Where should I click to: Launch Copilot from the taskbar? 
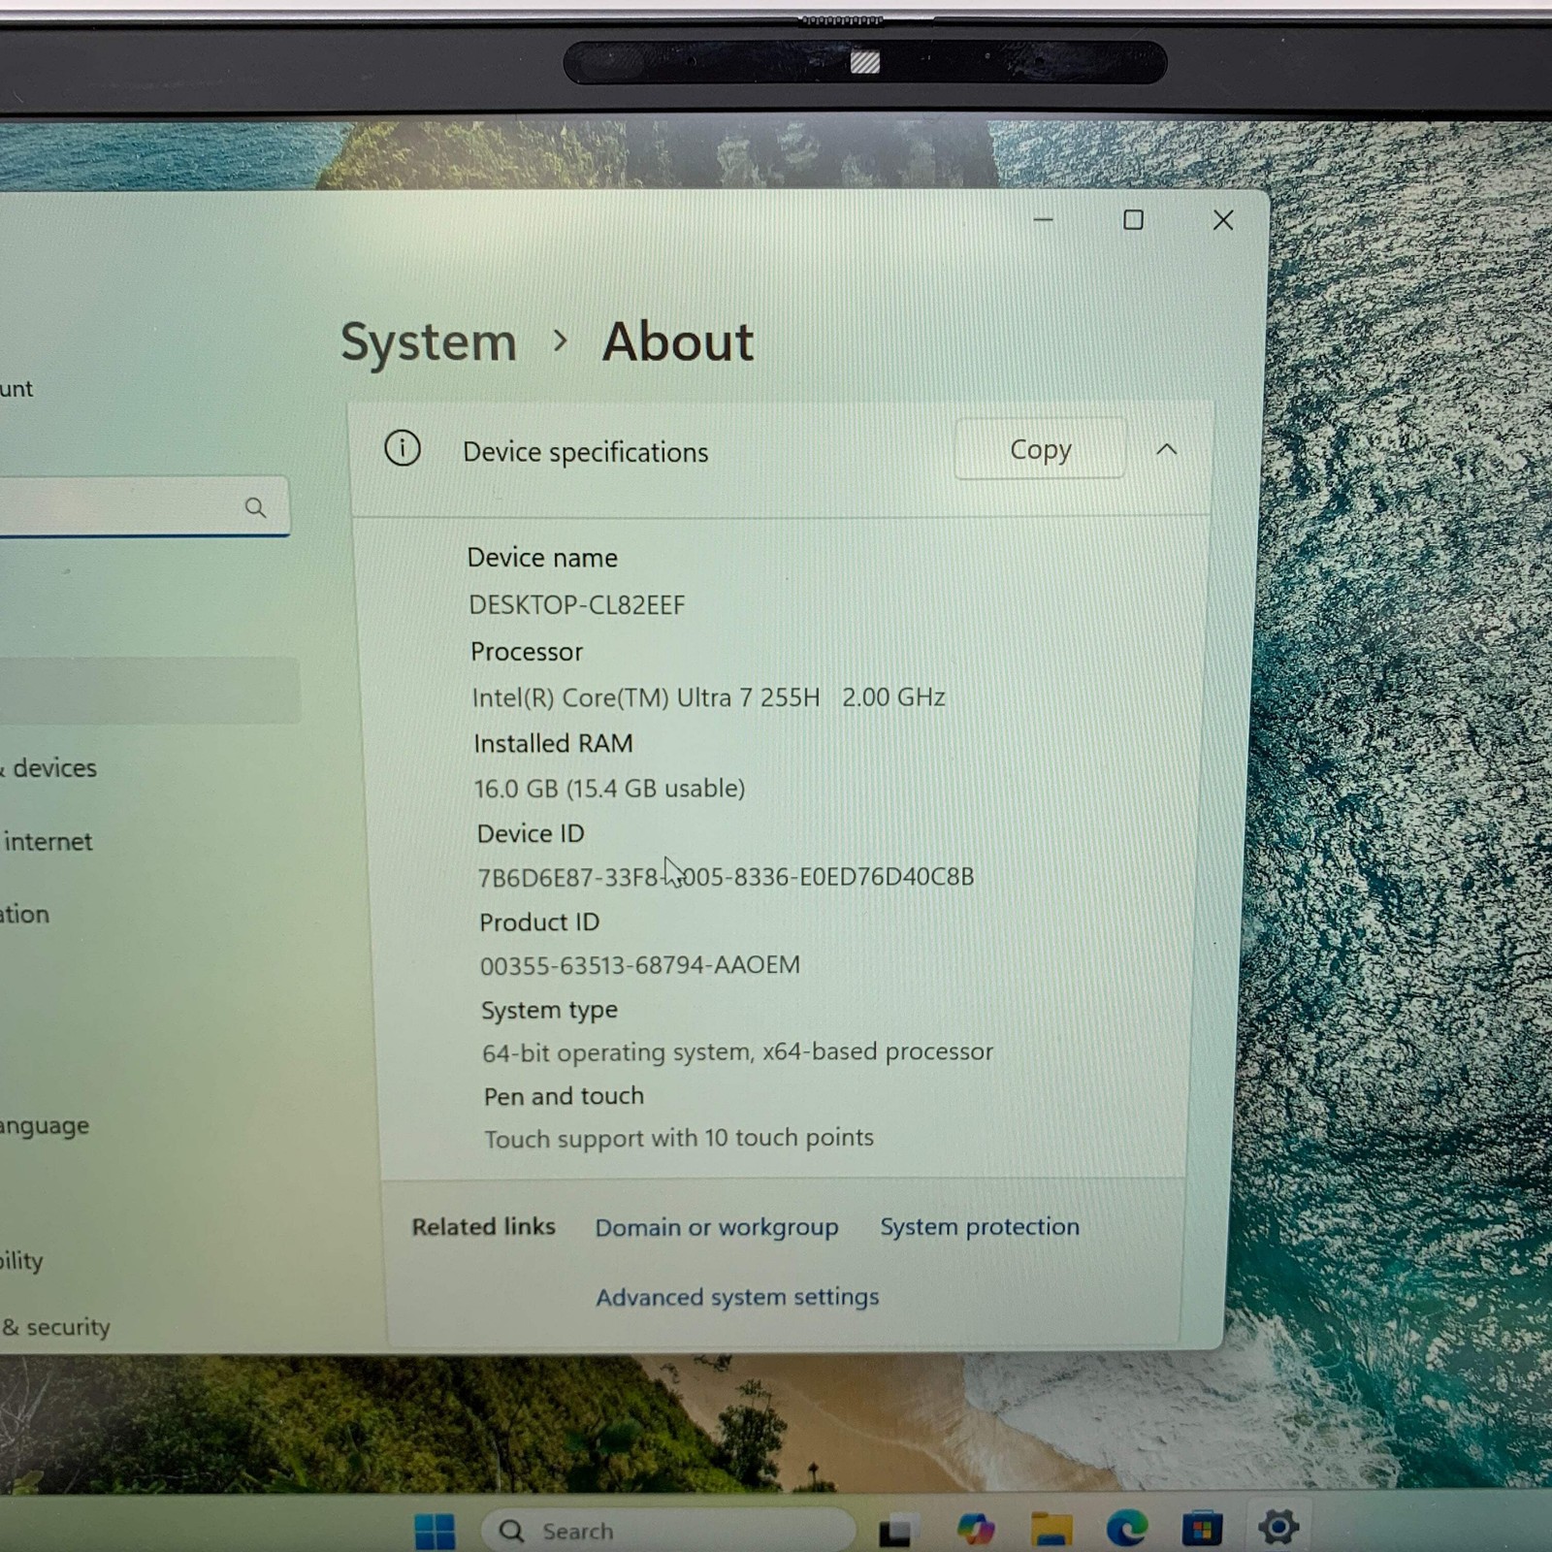tap(975, 1530)
